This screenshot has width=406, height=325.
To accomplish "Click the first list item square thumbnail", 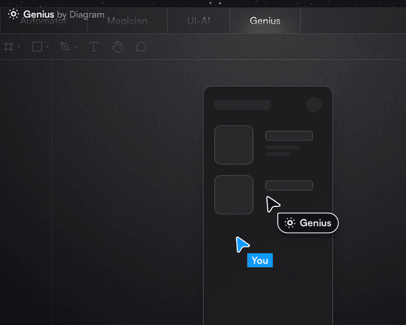I will coord(234,145).
